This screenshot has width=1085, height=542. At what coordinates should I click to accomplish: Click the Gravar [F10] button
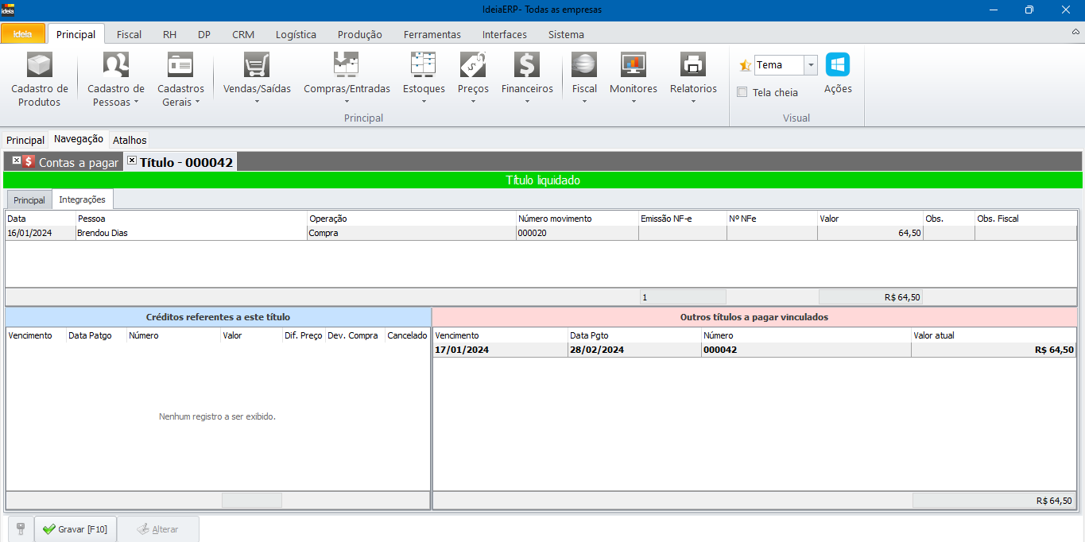pos(76,529)
